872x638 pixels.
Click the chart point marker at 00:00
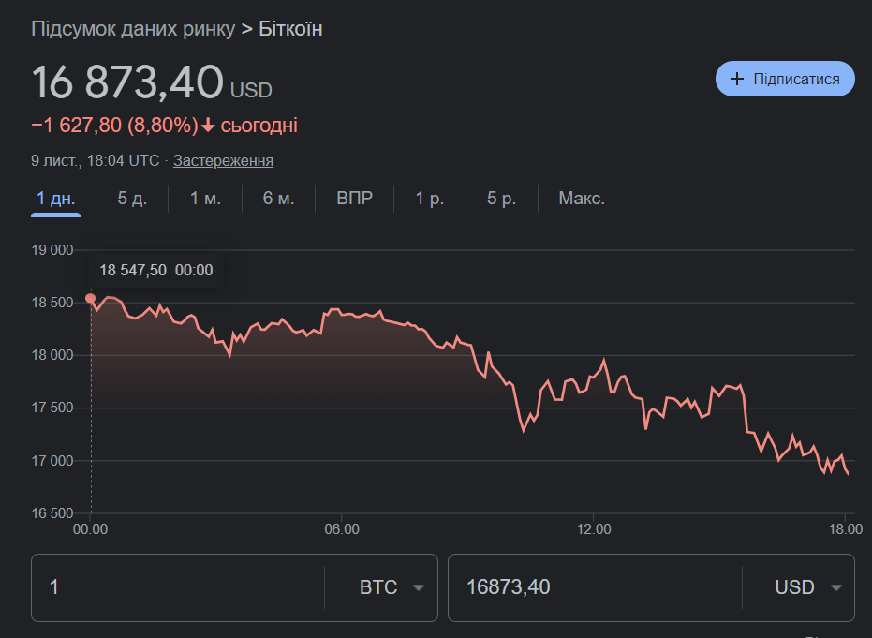coord(90,298)
